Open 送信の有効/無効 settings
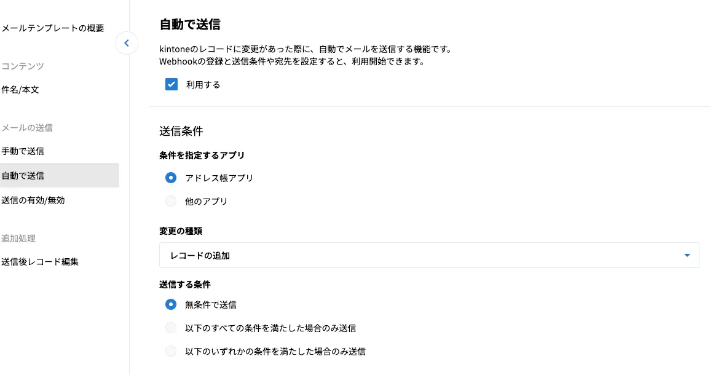The height and width of the screenshot is (375, 718). [33, 200]
